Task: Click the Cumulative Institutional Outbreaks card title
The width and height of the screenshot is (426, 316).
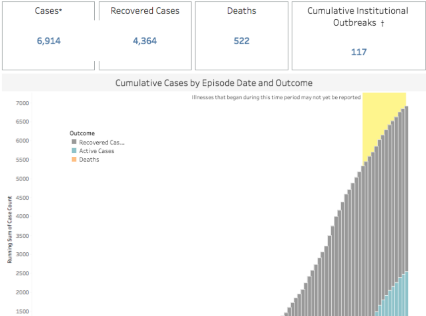Action: [358, 17]
